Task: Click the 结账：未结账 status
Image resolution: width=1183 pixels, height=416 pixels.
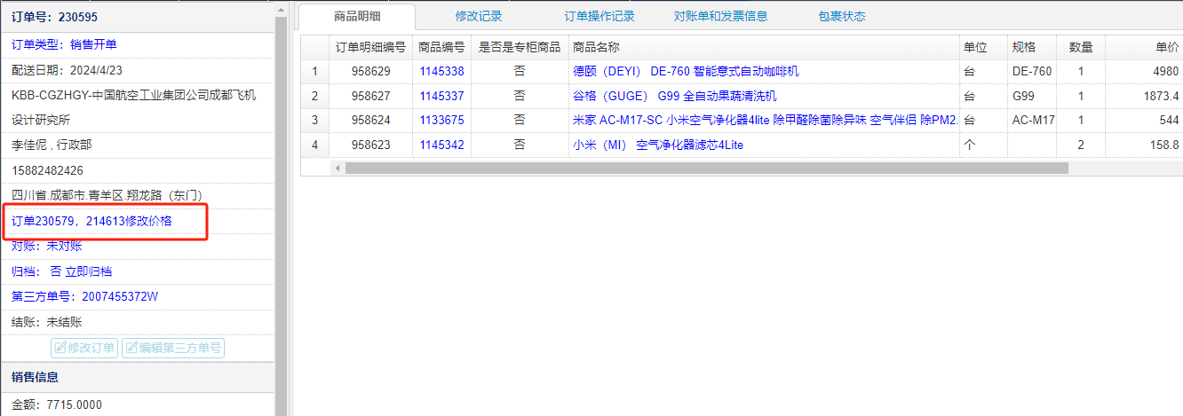Action: click(x=46, y=322)
